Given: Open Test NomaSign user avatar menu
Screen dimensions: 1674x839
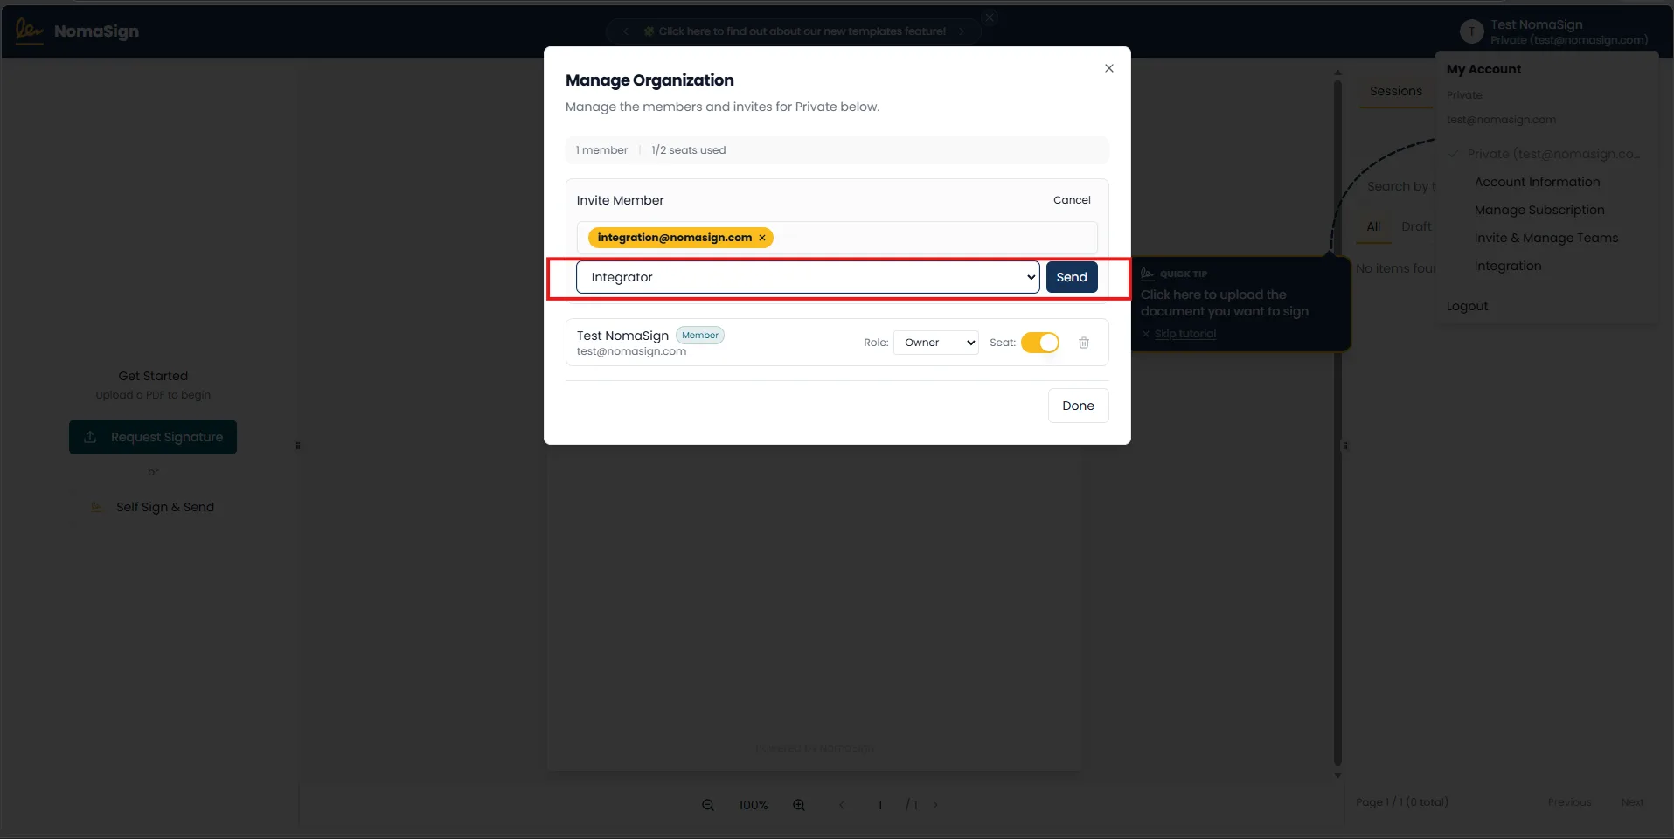Looking at the screenshot, I should coord(1471,32).
